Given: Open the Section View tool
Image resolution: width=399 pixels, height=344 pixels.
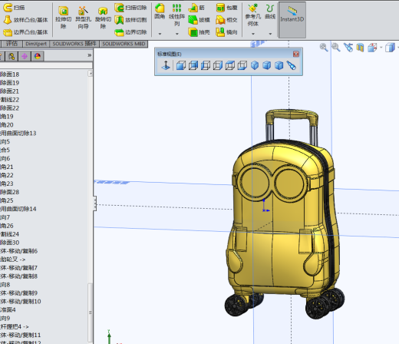Looking at the screenshot, I should (360, 48).
